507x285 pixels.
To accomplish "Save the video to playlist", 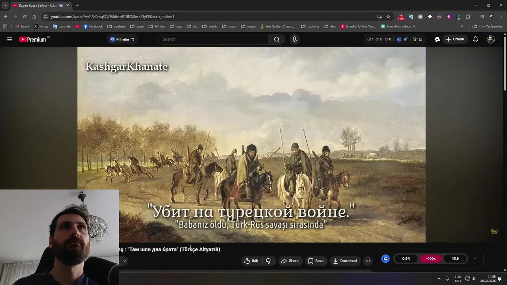I will point(316,260).
